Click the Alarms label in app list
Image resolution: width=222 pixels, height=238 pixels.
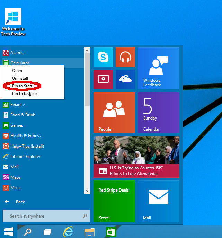[17, 53]
